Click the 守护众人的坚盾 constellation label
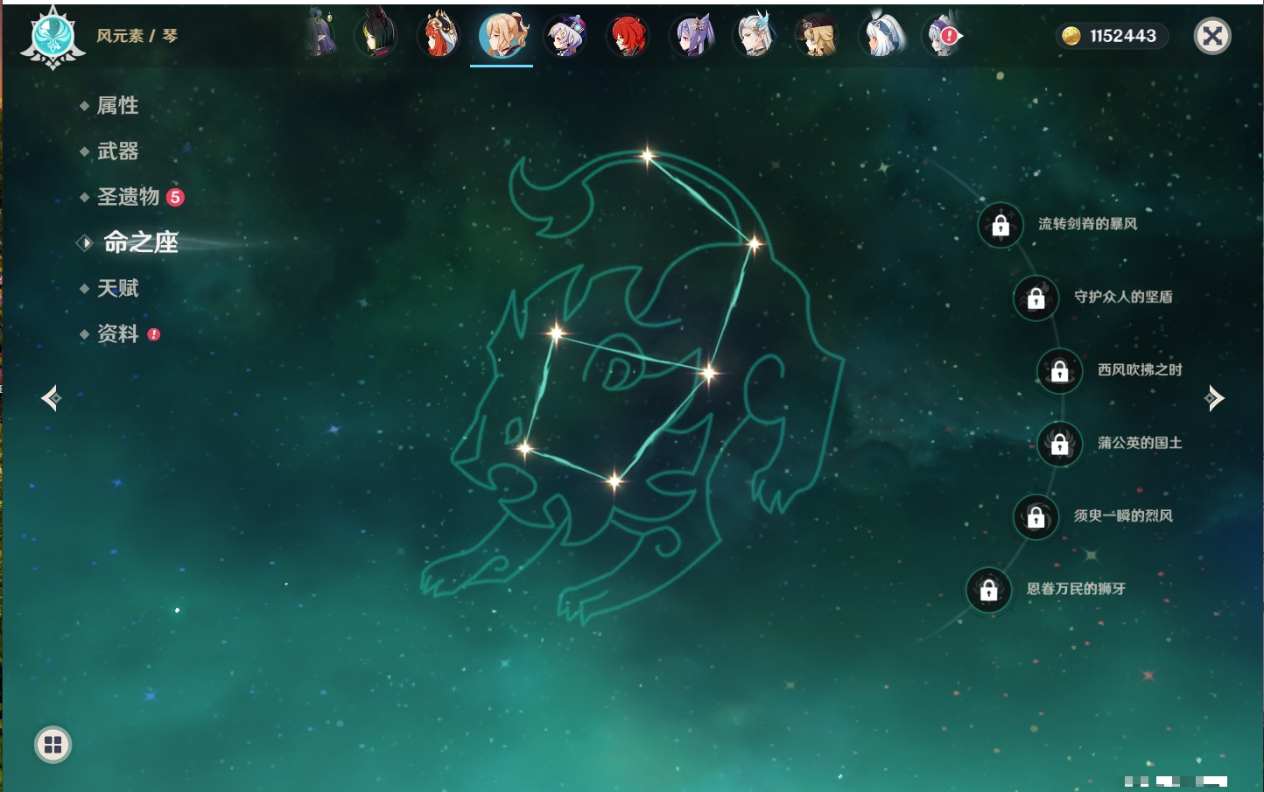The height and width of the screenshot is (792, 1264). (x=1123, y=297)
